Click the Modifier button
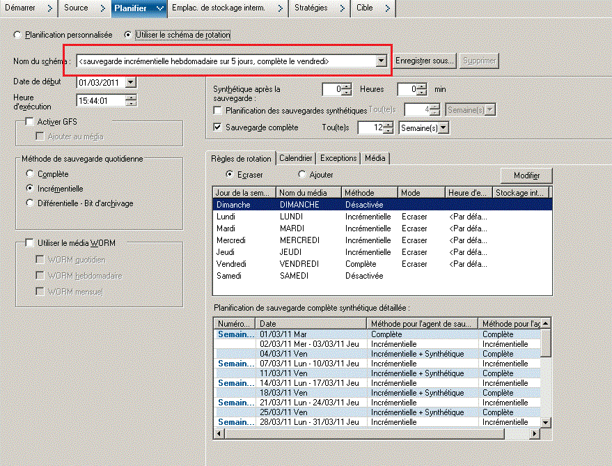The image size is (612, 466). 526,176
